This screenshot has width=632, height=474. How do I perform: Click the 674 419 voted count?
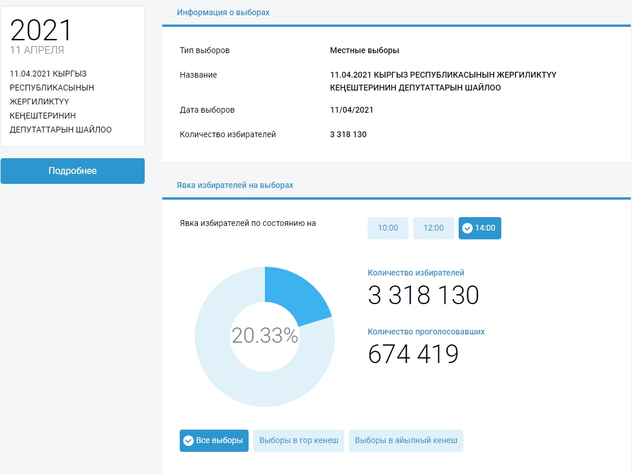point(413,354)
